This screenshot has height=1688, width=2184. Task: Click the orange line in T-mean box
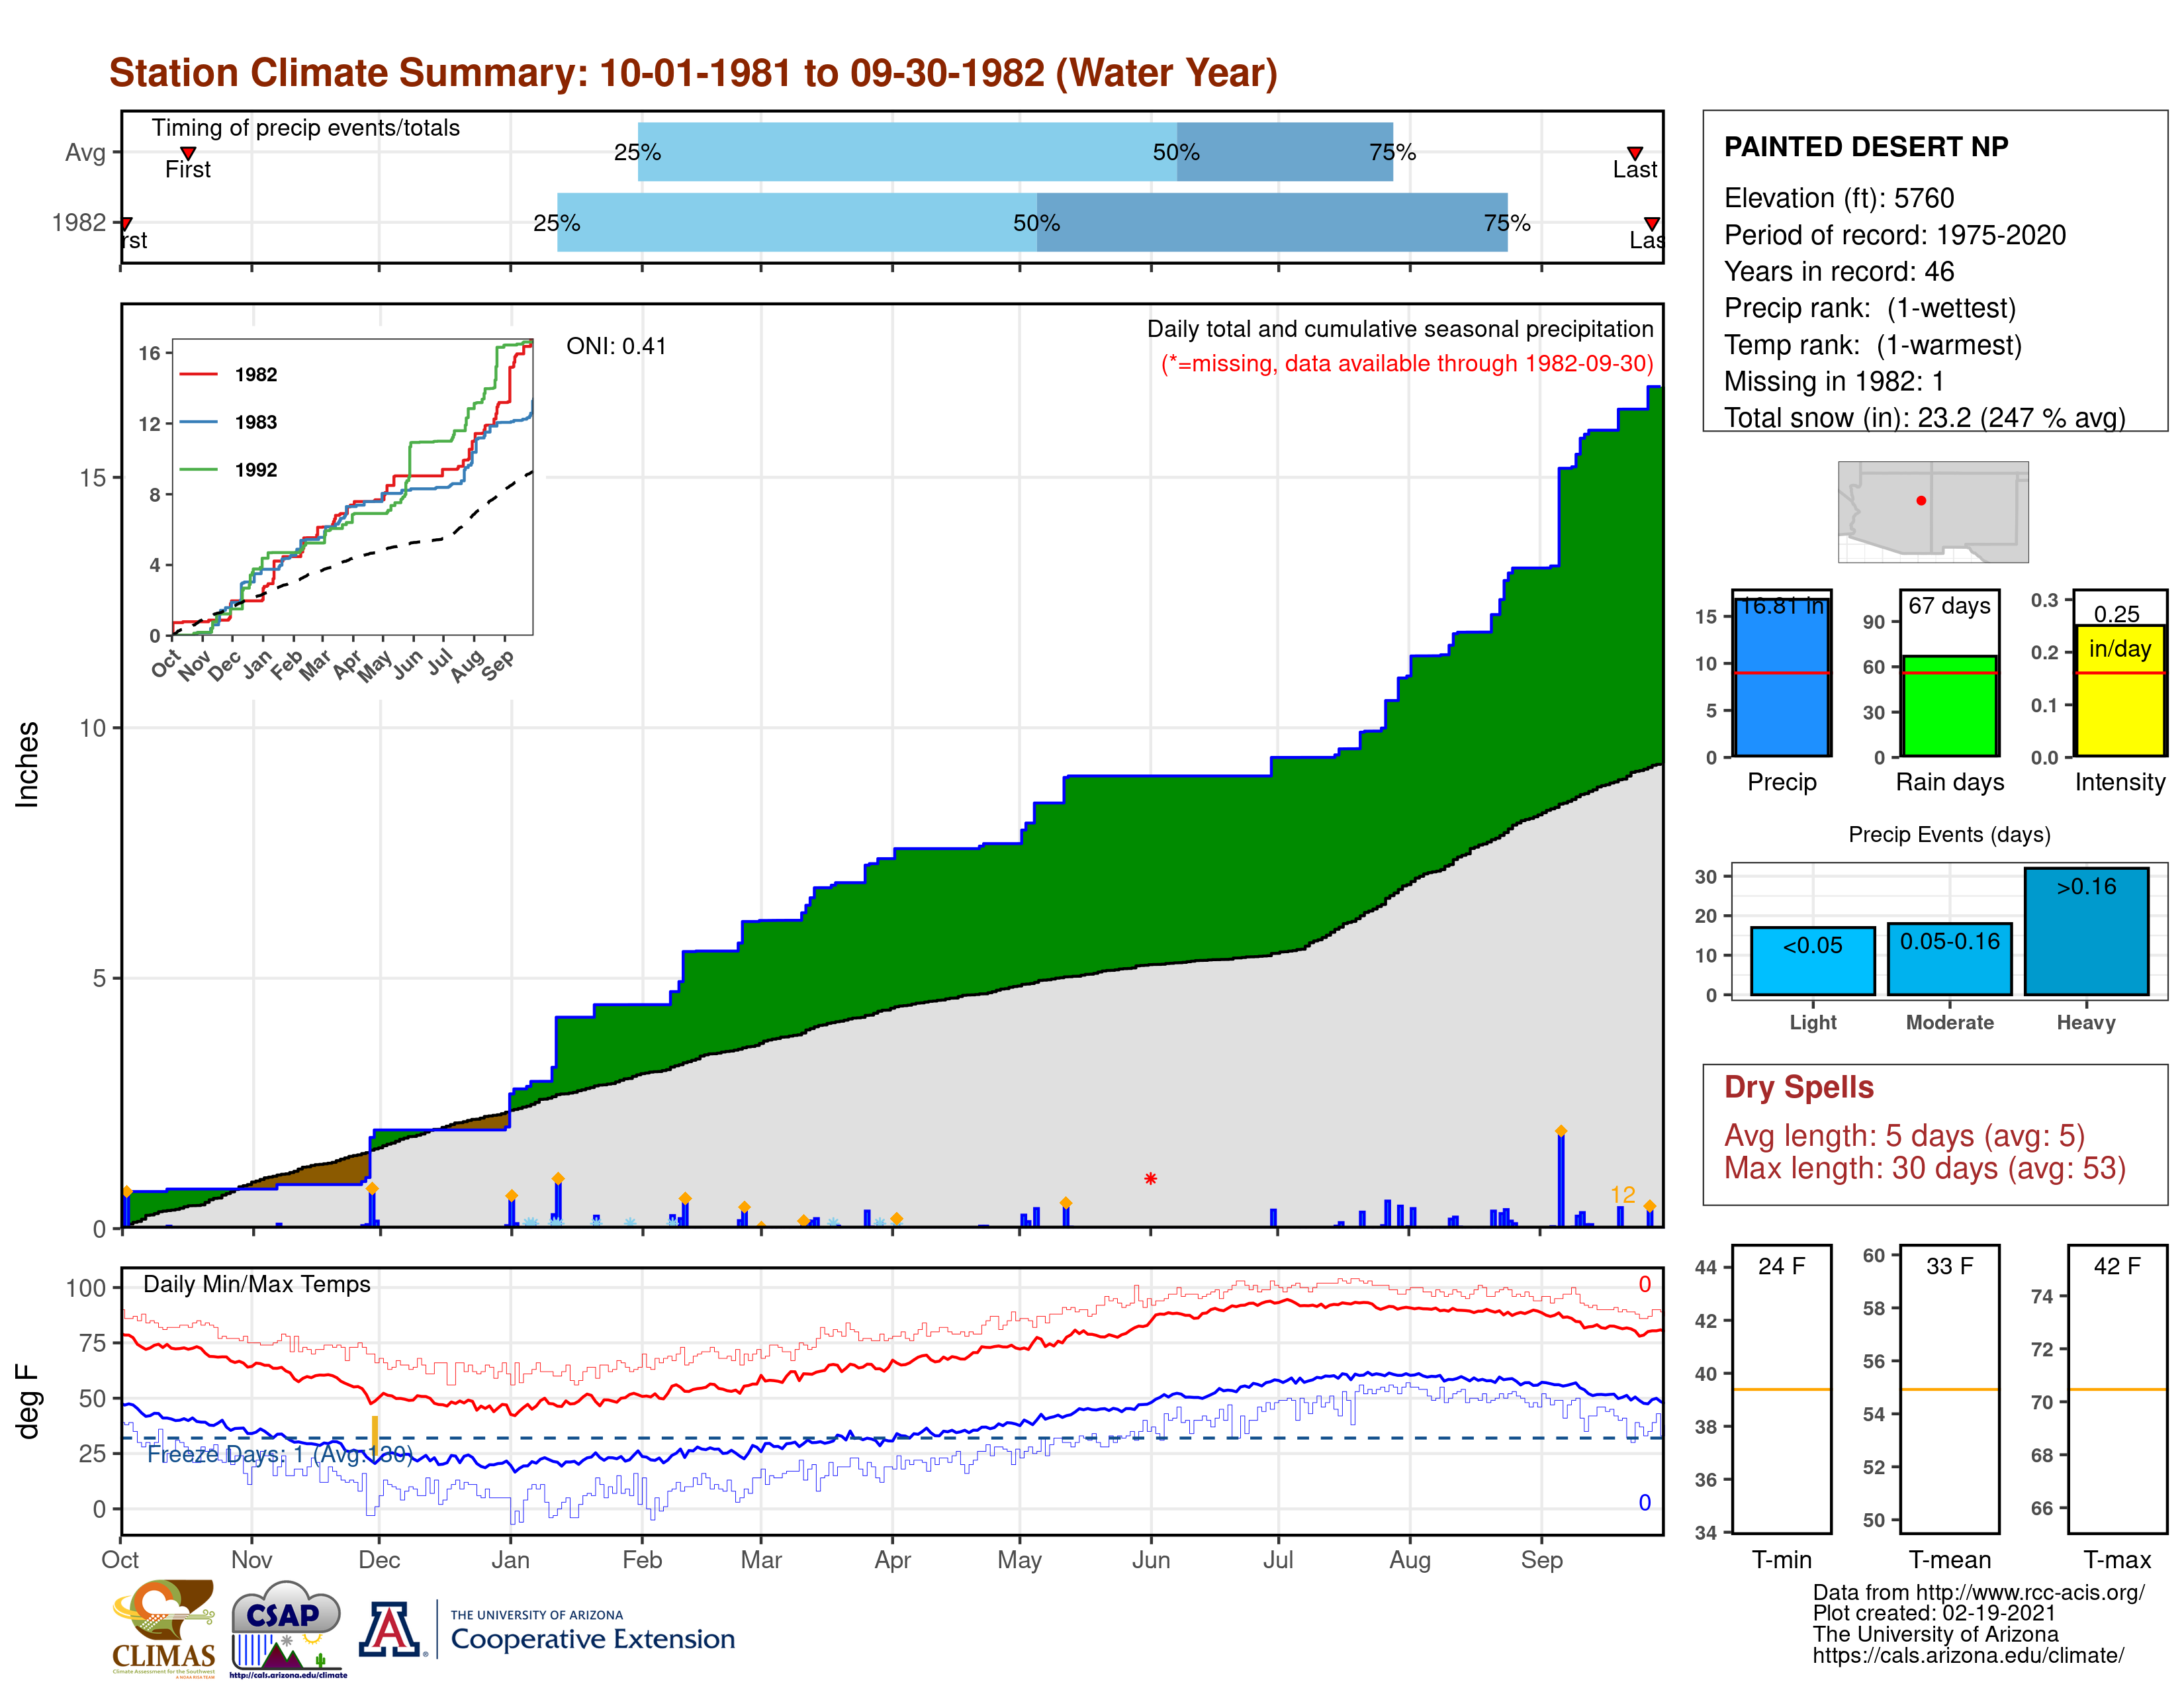[1949, 1389]
